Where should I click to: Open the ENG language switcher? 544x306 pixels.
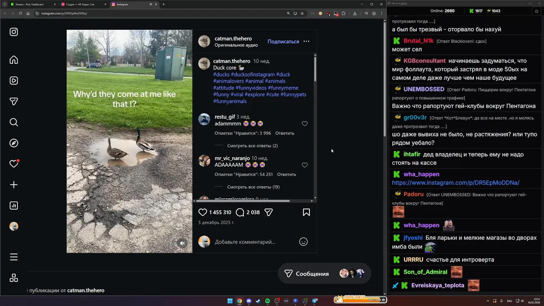(x=510, y=301)
